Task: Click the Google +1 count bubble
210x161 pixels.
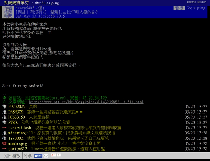Action: coord(59,155)
